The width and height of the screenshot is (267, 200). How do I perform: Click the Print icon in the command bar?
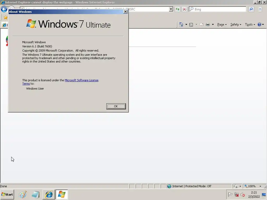(208, 24)
